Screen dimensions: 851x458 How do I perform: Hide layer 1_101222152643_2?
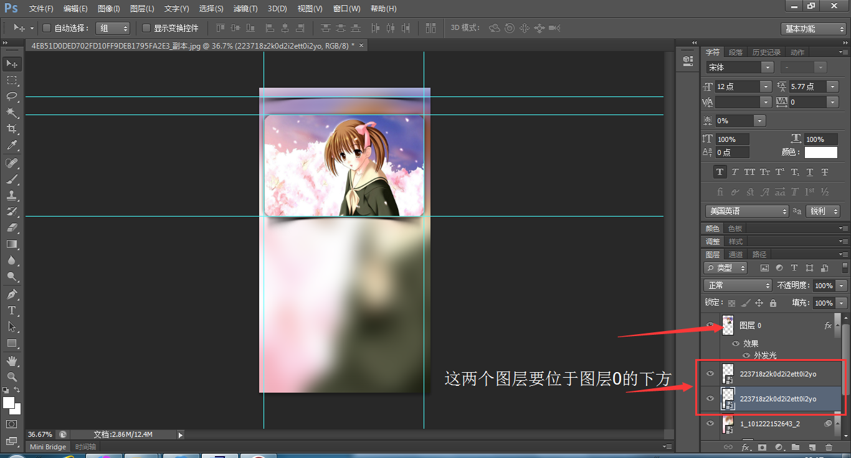click(710, 423)
